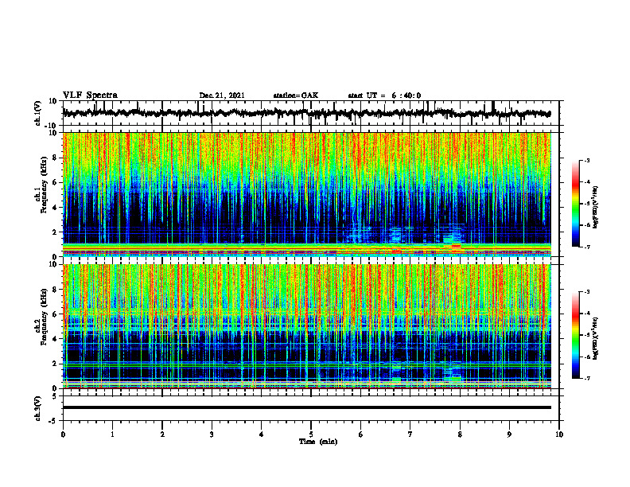Image resolution: width=630 pixels, height=487 pixels.
Task: Click the time axis tick label "2"
Action: coord(162,434)
